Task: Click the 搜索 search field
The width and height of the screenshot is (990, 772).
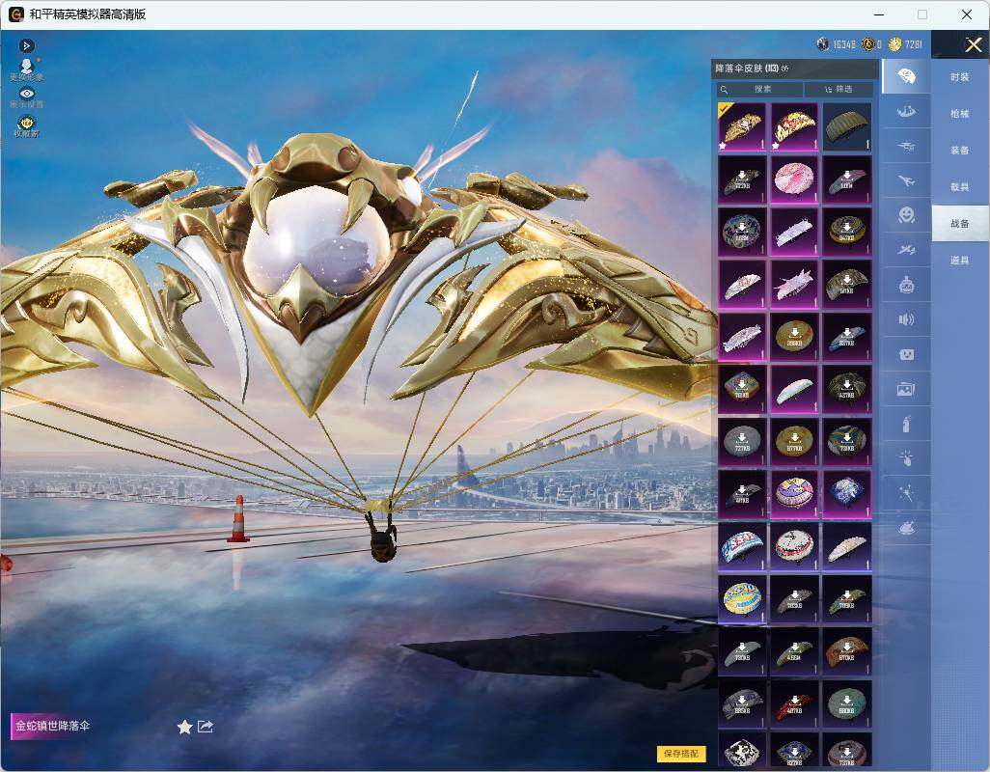Action: click(759, 89)
